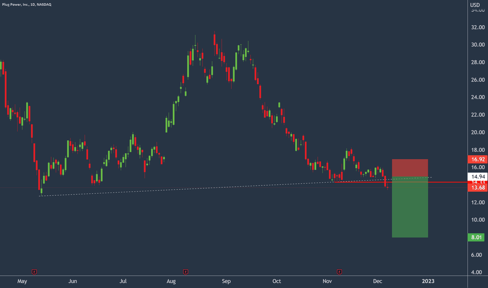Click the May earnings marker icon
Image resolution: width=488 pixels, height=288 pixels.
click(34, 272)
